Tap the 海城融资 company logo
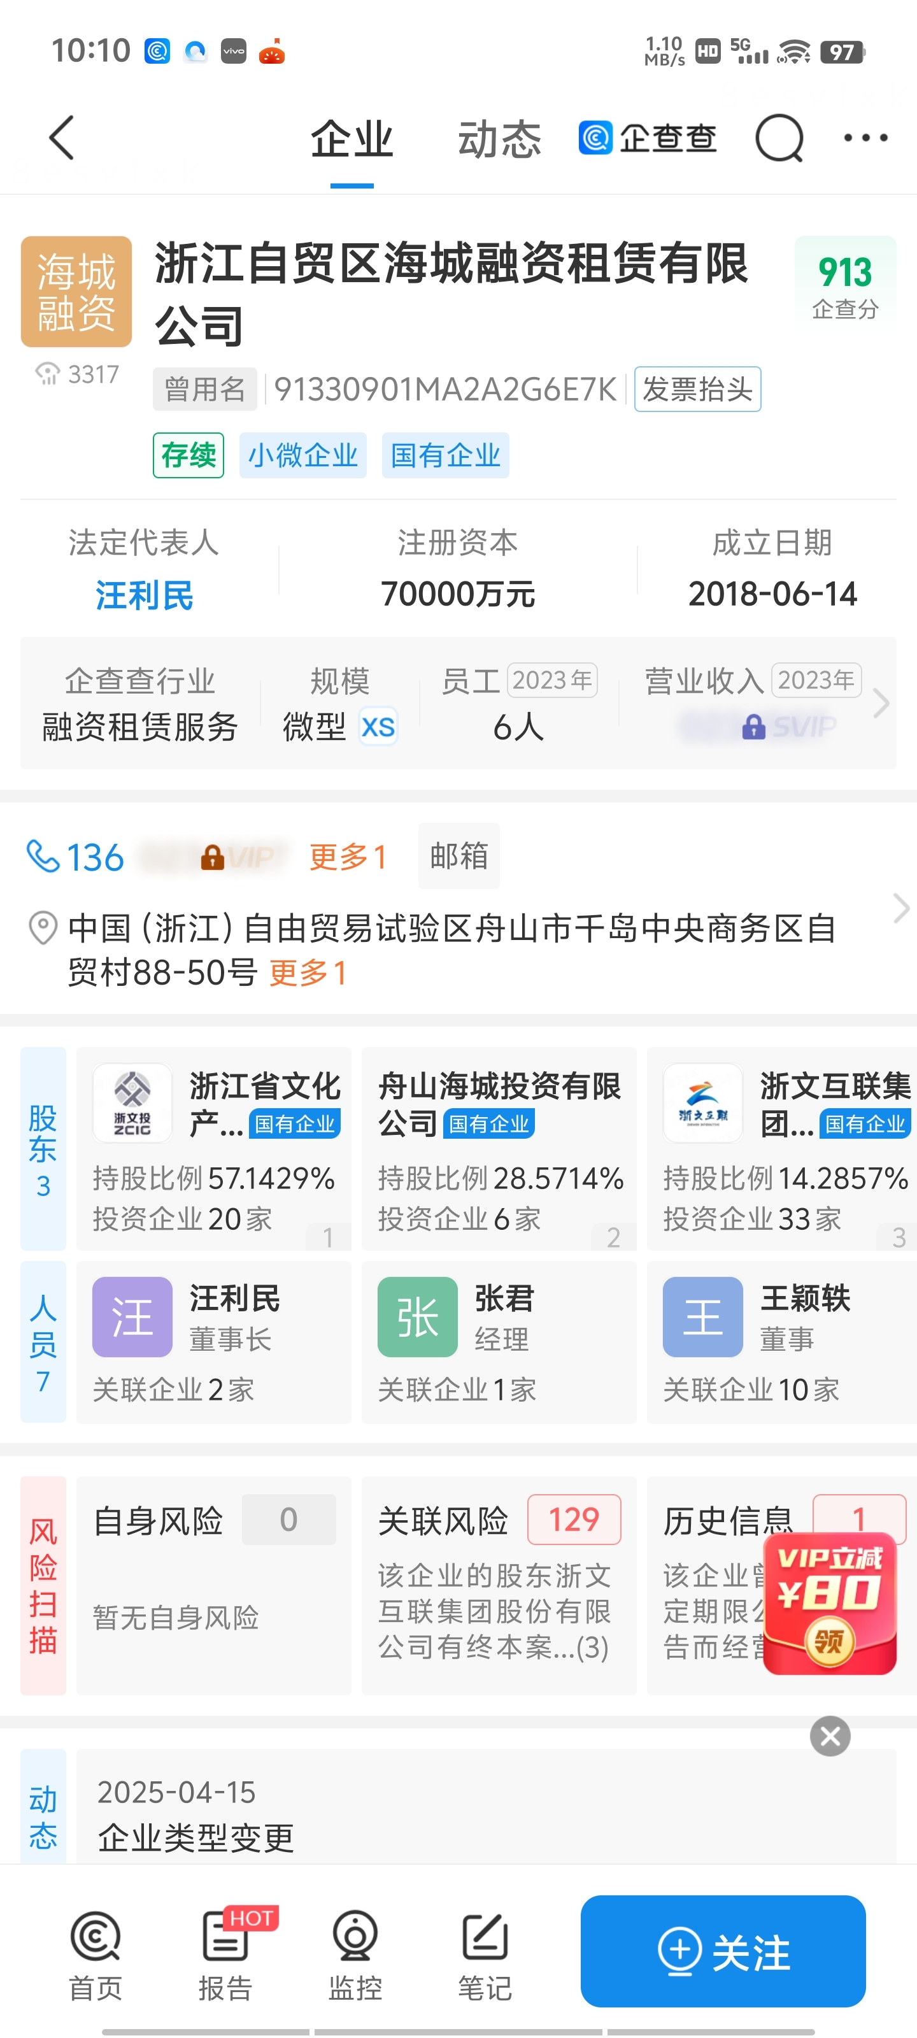 pyautogui.click(x=76, y=291)
